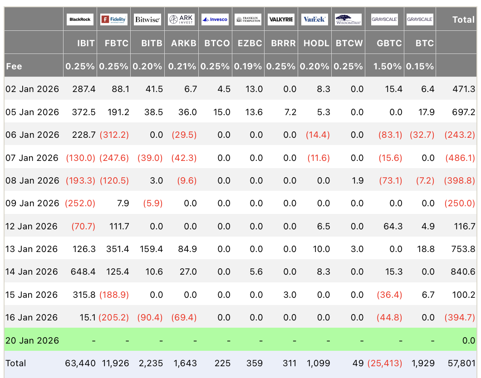Click the Grayscale logo above GBTC

(384, 19)
